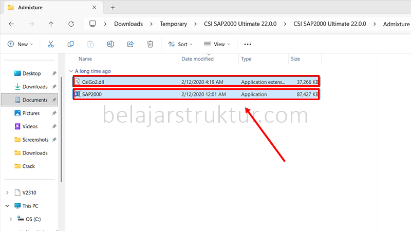Click the Delete trash can icon

(x=150, y=44)
